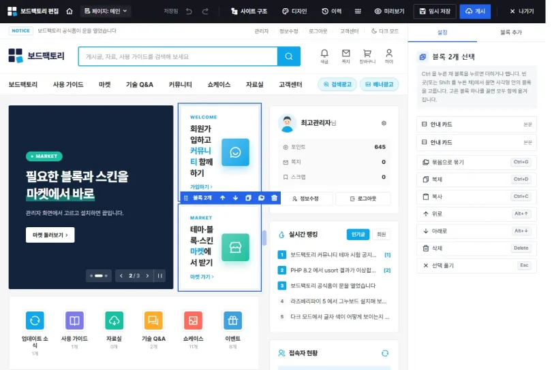Select the first 안내 카드 row in the panel

coord(476,124)
